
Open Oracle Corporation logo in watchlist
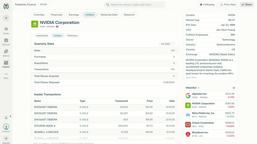(188, 124)
